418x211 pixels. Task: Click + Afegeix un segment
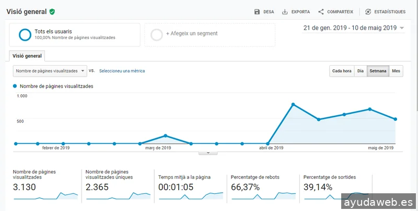pos(192,33)
